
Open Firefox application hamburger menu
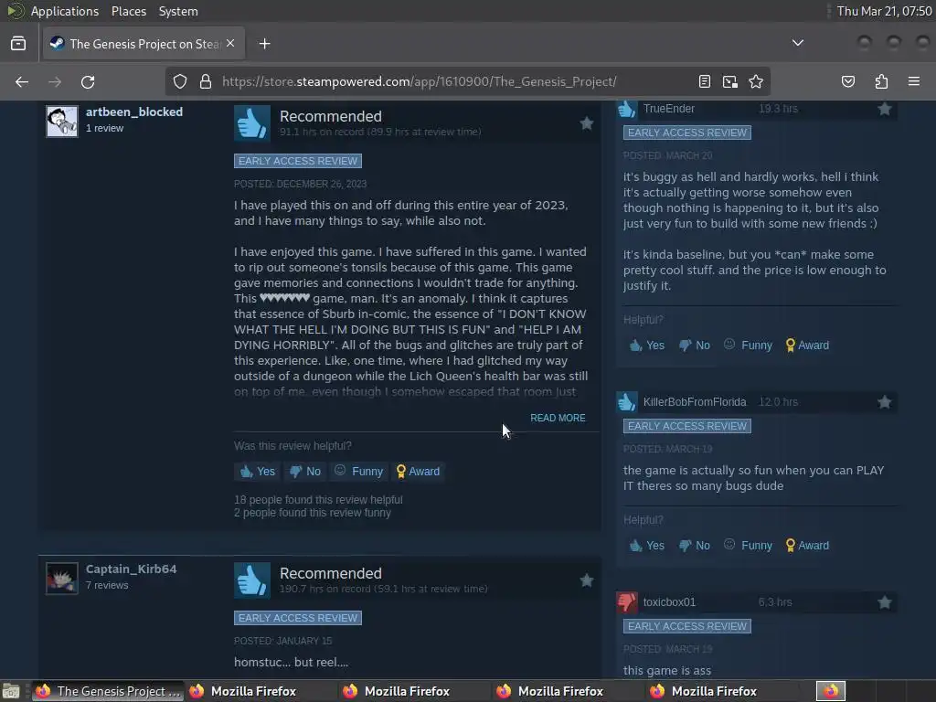tap(914, 81)
